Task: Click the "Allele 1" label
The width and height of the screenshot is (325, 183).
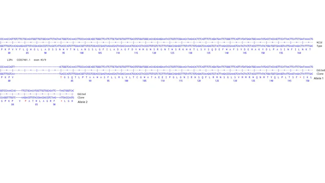Action: pyautogui.click(x=319, y=78)
